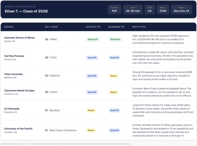Click the Major STEM chip
This screenshot has width=197, height=146.
(x=163, y=10)
